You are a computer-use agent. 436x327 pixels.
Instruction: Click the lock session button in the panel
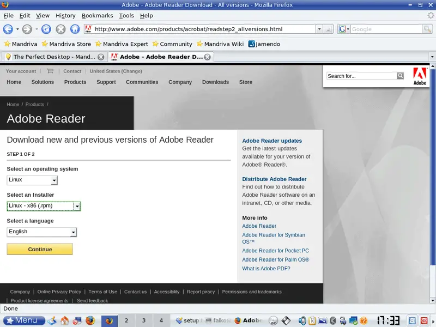point(412,320)
